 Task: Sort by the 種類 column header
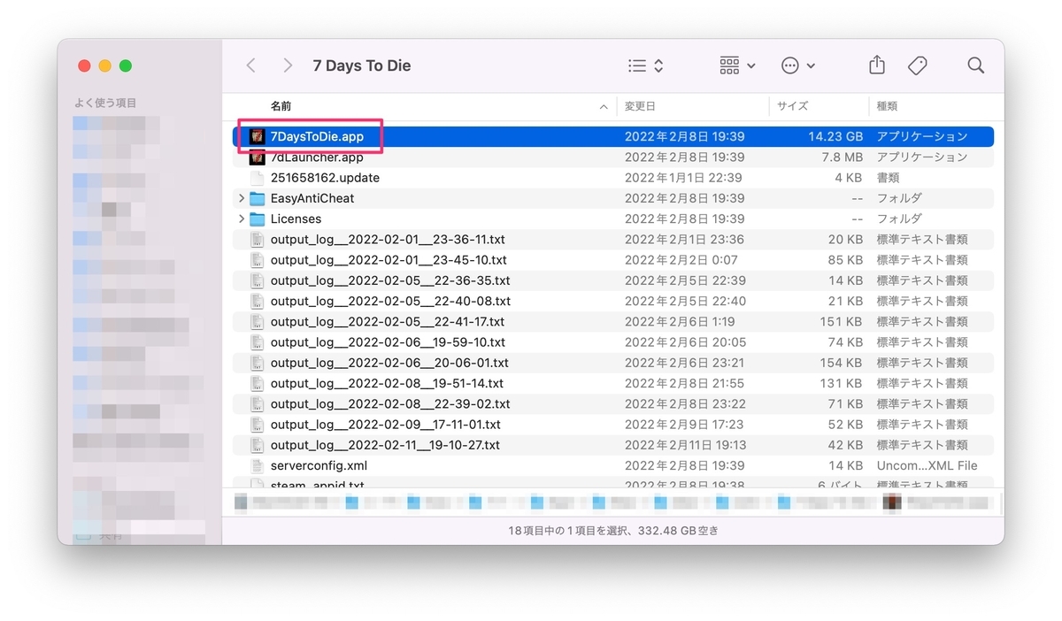click(887, 106)
